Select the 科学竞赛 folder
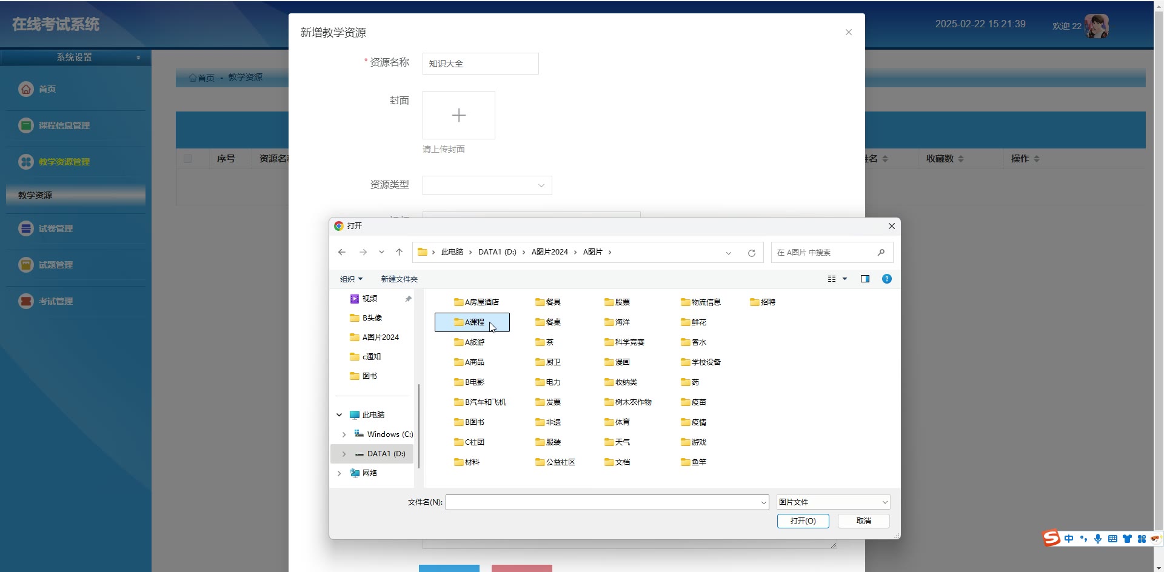 pyautogui.click(x=624, y=342)
